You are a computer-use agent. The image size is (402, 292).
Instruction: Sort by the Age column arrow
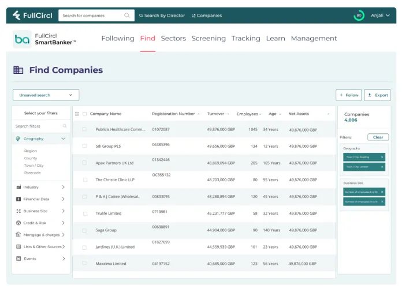pyautogui.click(x=280, y=114)
